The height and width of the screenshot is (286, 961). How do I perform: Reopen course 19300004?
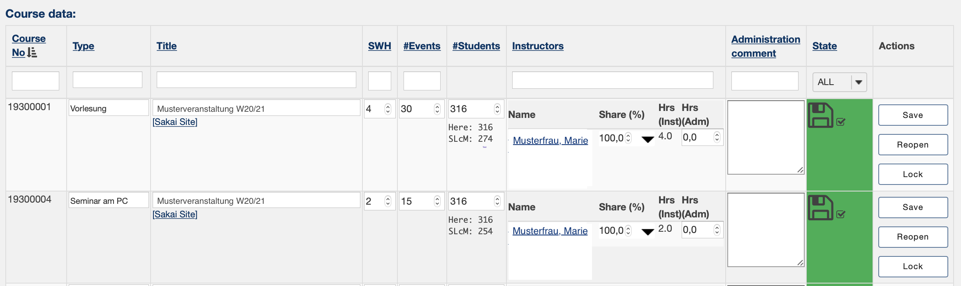[x=913, y=237]
